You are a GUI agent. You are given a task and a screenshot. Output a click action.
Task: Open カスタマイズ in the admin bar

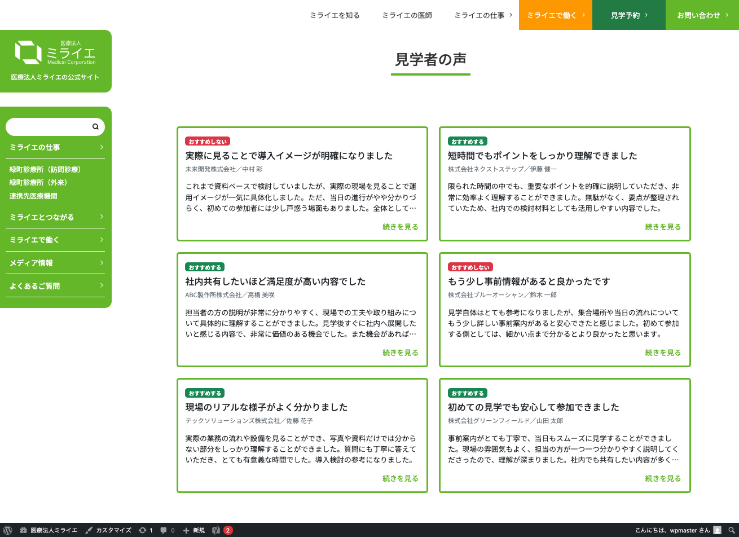click(x=108, y=530)
